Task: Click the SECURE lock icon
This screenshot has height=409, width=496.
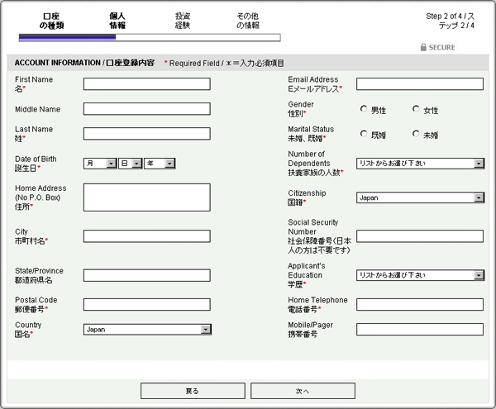Action: point(423,47)
